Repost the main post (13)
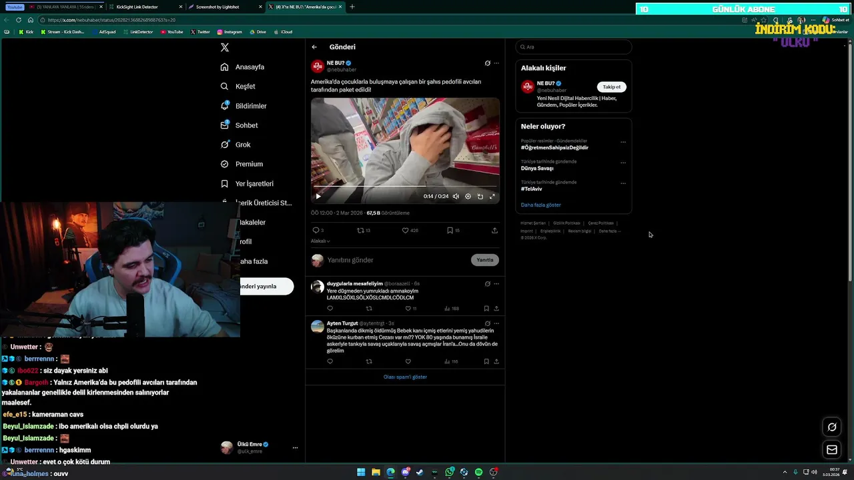 click(364, 230)
